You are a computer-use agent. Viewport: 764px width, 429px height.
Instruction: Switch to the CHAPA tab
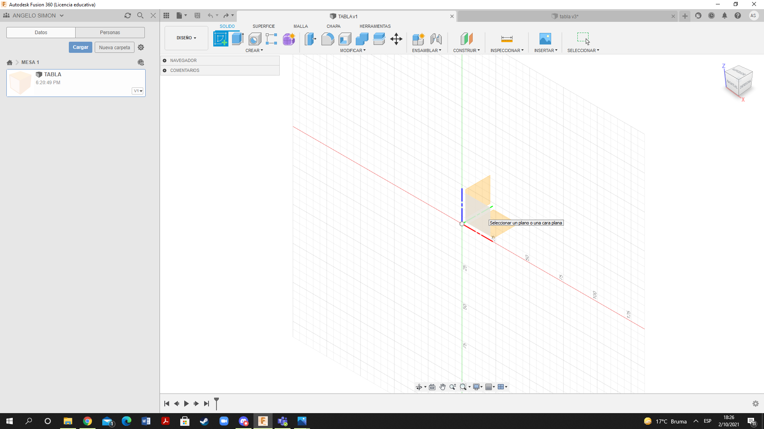(x=333, y=26)
